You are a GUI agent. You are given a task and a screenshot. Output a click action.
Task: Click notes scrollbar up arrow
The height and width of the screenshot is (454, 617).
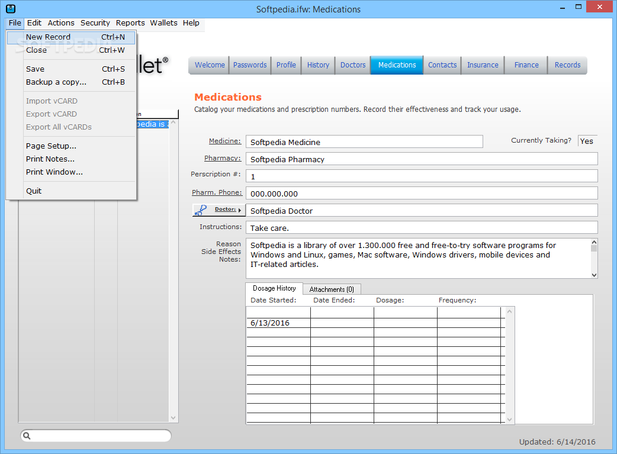594,242
